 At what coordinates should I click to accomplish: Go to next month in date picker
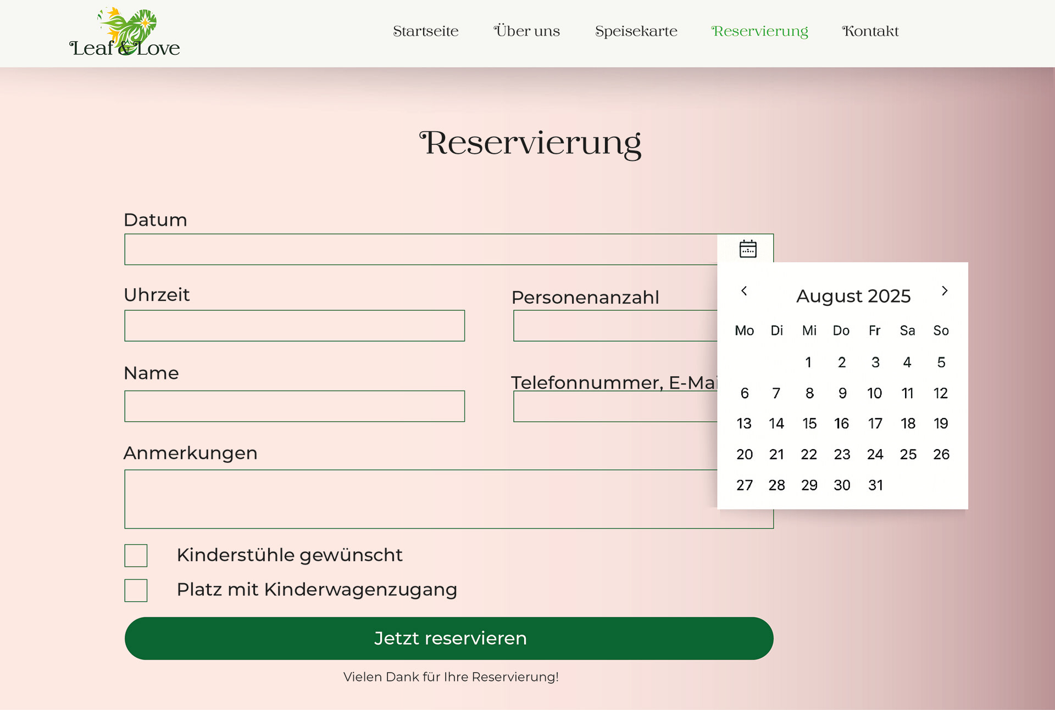(x=944, y=291)
